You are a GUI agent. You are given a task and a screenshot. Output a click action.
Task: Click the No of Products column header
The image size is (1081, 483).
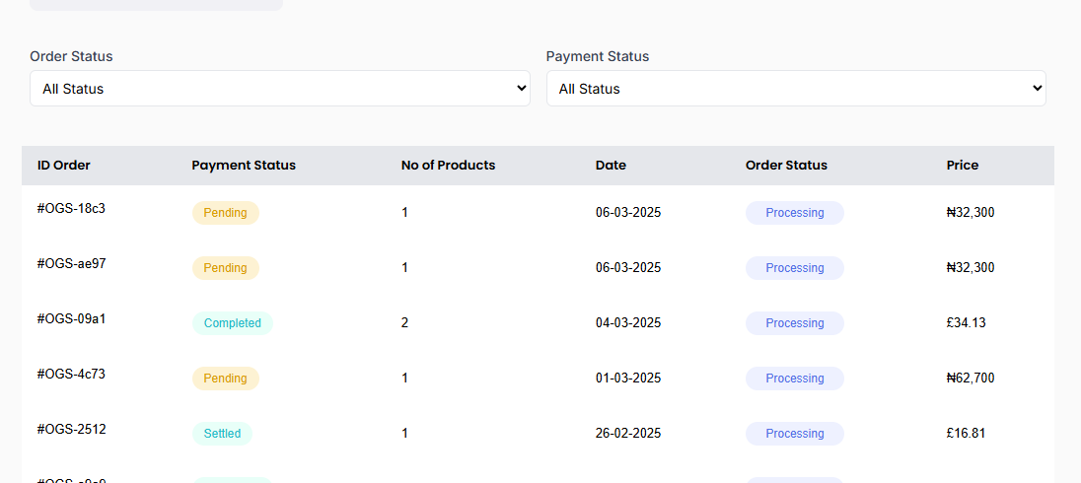coord(448,166)
